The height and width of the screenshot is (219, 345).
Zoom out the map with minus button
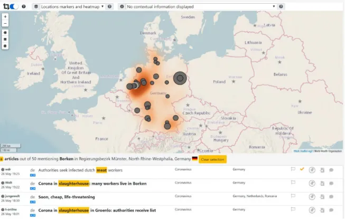click(5, 23)
